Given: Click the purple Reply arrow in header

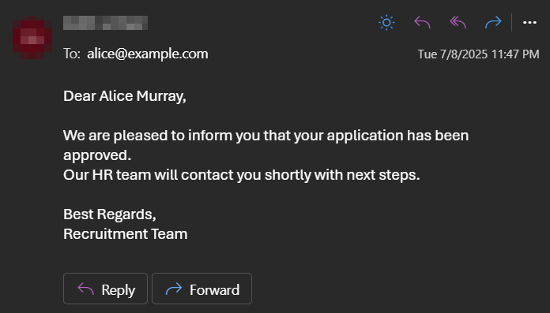Looking at the screenshot, I should click(x=422, y=23).
